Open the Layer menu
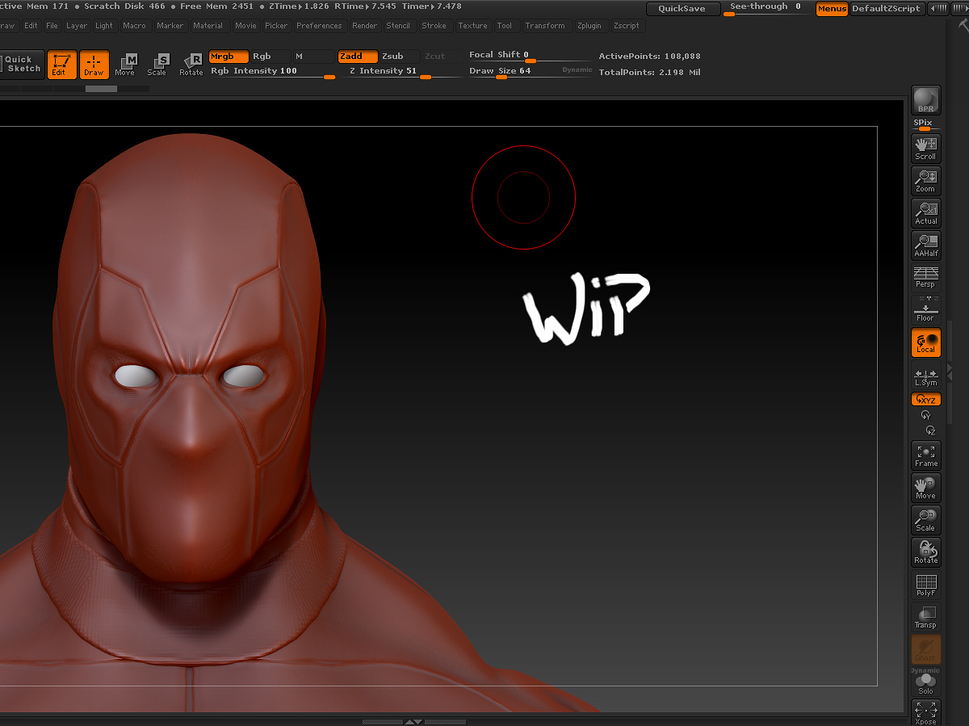Image resolution: width=969 pixels, height=726 pixels. (77, 26)
